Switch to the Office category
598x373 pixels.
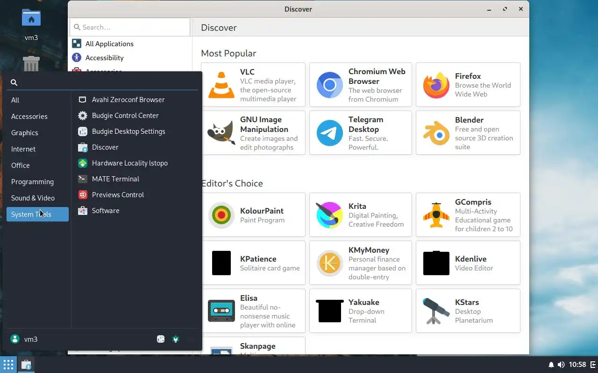coord(37,165)
